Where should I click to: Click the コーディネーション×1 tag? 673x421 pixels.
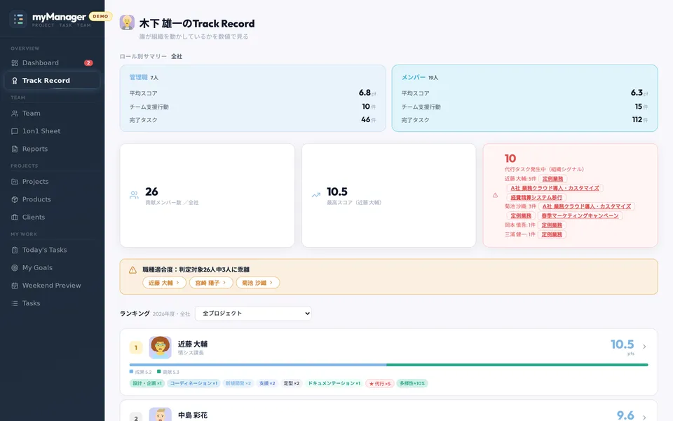pyautogui.click(x=193, y=383)
